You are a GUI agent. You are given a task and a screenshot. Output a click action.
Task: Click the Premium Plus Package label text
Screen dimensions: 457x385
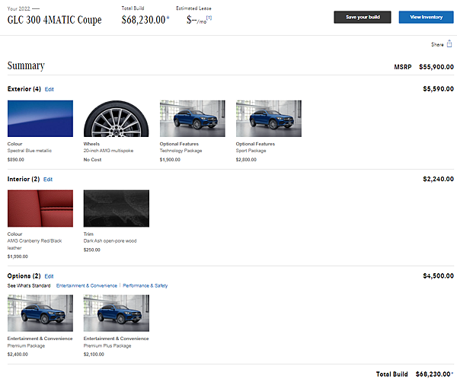click(x=107, y=345)
